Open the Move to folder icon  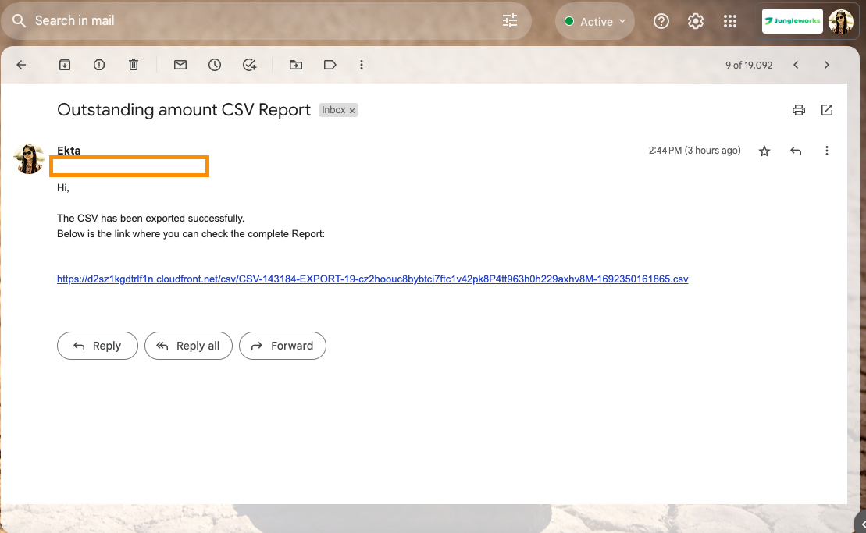(x=296, y=65)
